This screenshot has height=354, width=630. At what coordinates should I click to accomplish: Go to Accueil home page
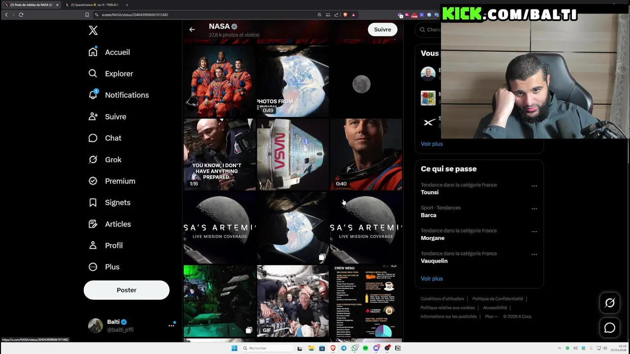tap(109, 52)
